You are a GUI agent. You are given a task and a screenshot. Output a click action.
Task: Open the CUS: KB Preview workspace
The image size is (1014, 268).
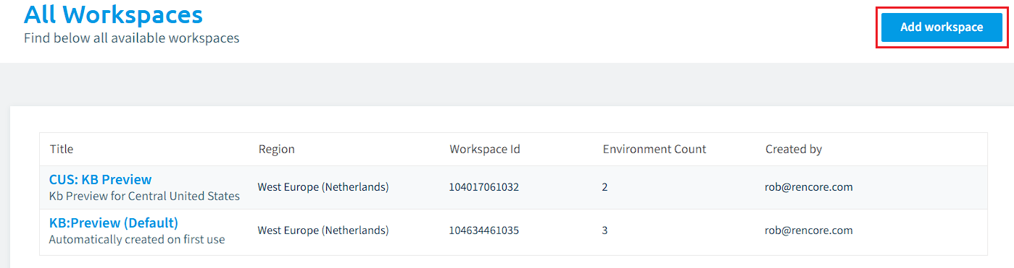coord(100,179)
